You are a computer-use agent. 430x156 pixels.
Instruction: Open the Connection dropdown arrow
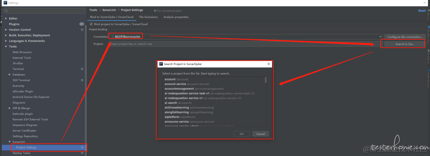[380, 37]
